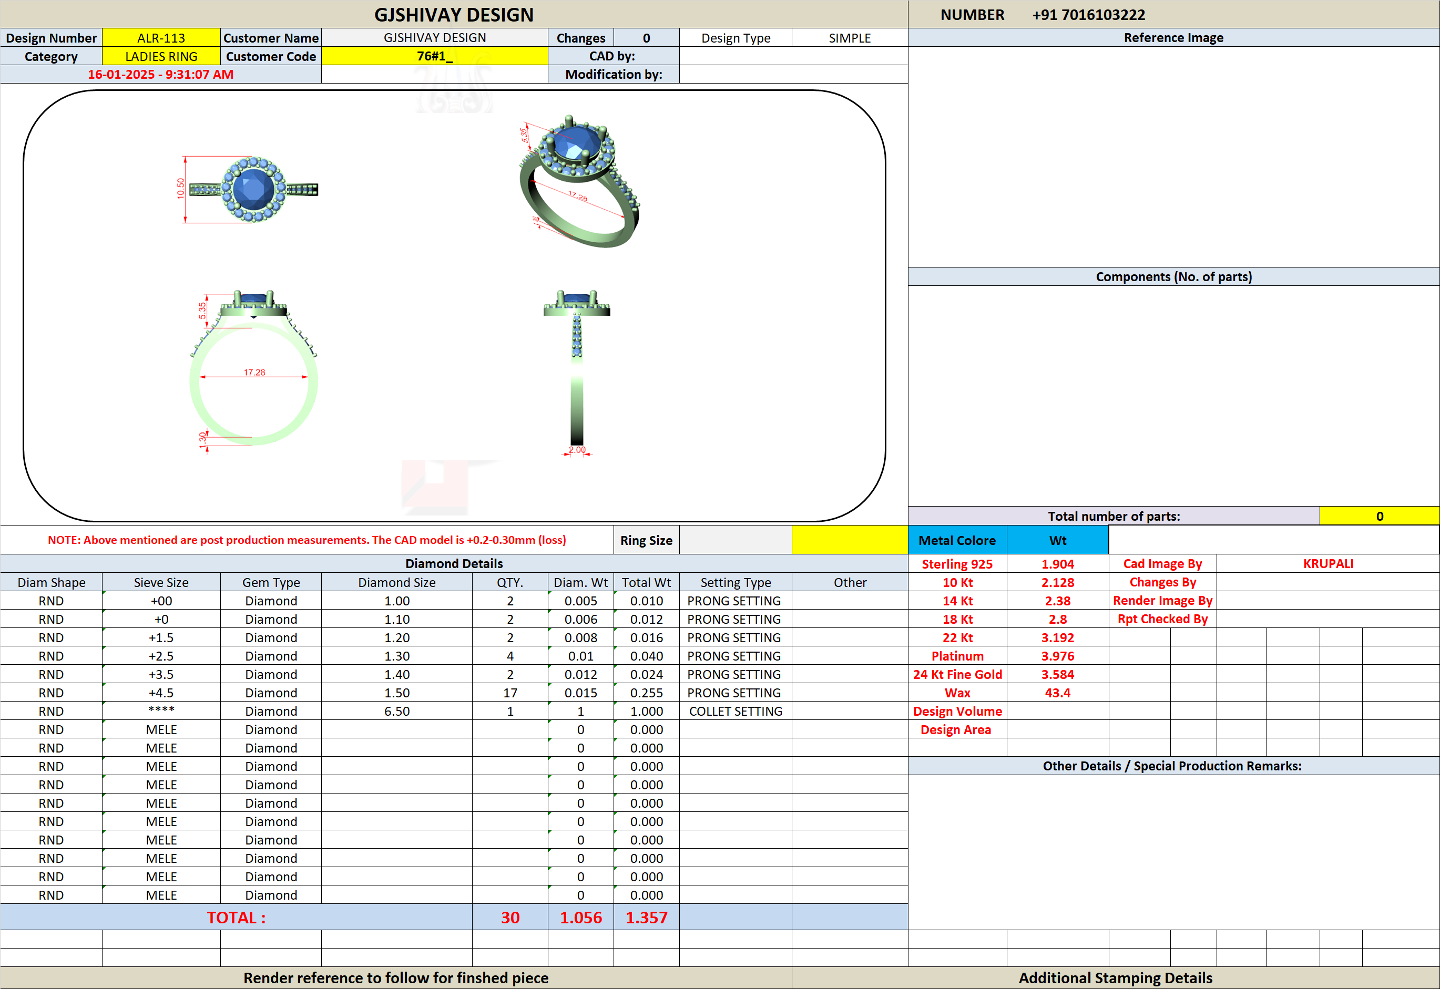The image size is (1440, 989).
Task: Select the Reference Image header
Action: [x=1173, y=38]
